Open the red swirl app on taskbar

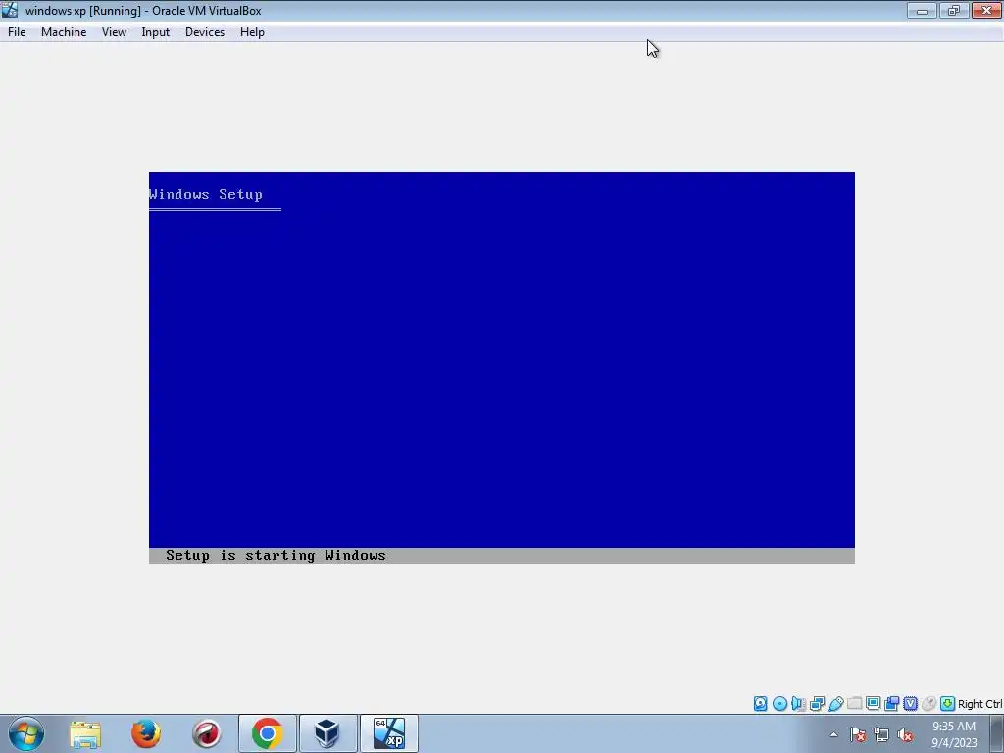(207, 733)
